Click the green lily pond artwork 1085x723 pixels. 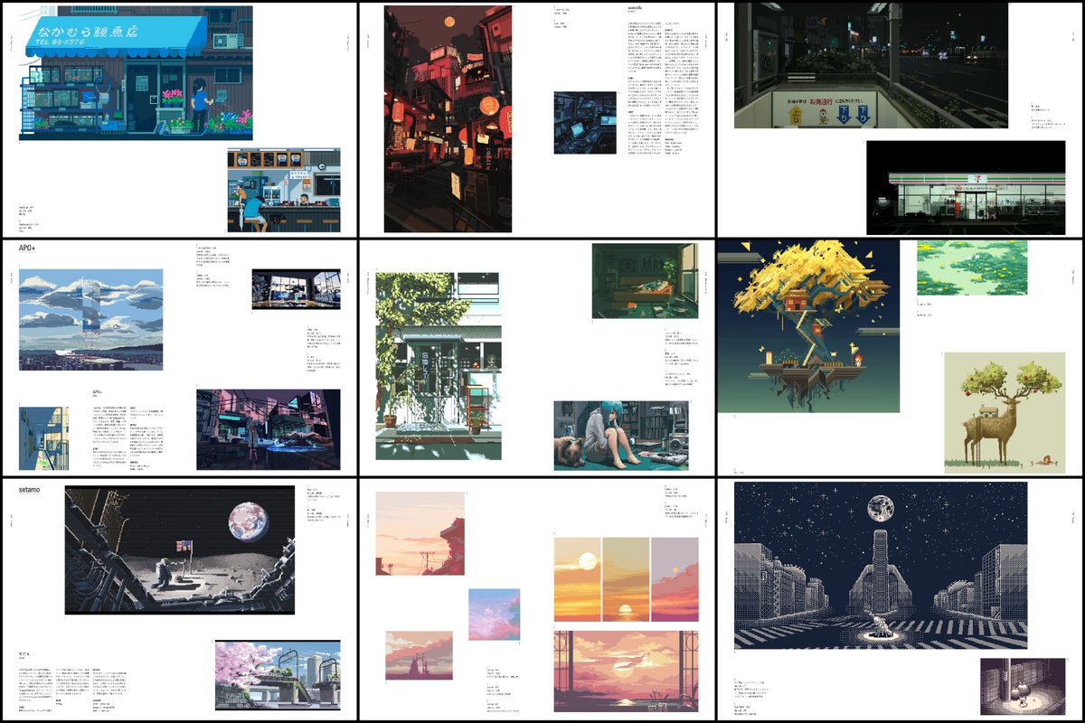click(x=972, y=268)
